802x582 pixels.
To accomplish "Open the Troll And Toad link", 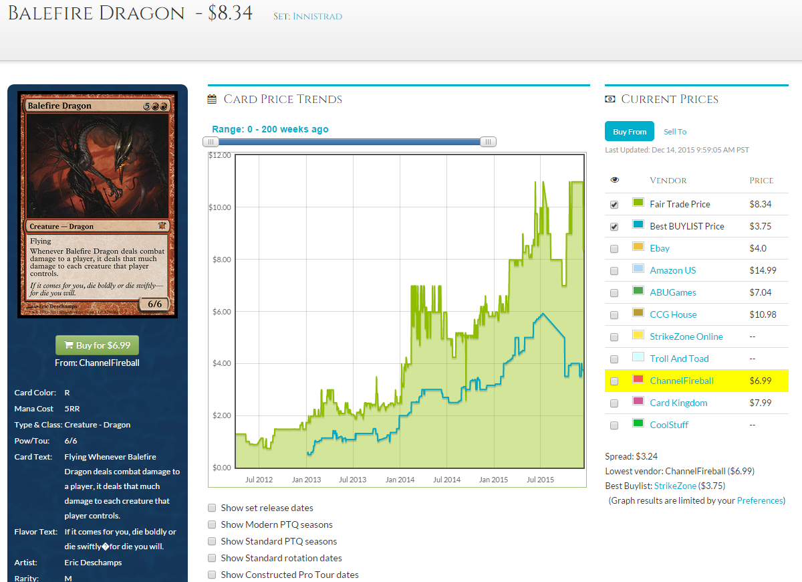I will pos(679,359).
